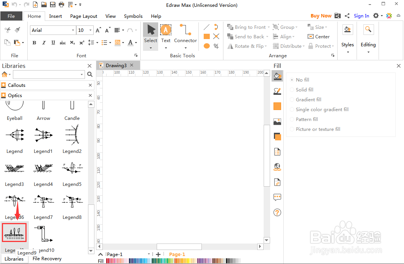Screen dimensions: 404x264
Task: Decrease the font size
Action: (x=108, y=30)
